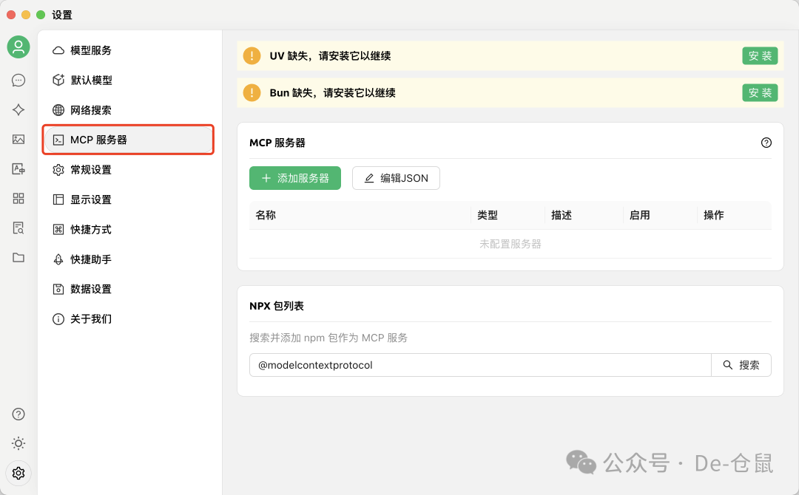
Task: Open the translation icon in the sidebar
Action: click(18, 168)
